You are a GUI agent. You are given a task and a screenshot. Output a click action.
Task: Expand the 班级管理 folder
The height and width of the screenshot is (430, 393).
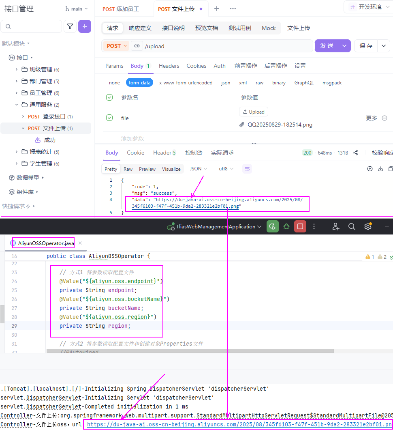coord(17,69)
